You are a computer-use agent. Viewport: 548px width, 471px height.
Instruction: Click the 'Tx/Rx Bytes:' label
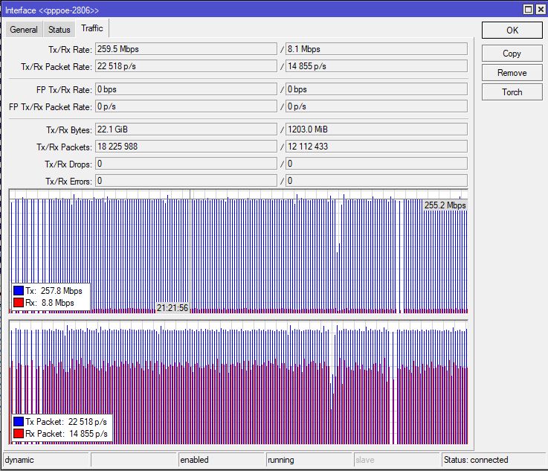[x=69, y=130]
